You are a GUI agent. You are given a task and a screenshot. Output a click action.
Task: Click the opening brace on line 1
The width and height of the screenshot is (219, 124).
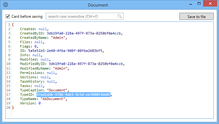tap(13, 25)
